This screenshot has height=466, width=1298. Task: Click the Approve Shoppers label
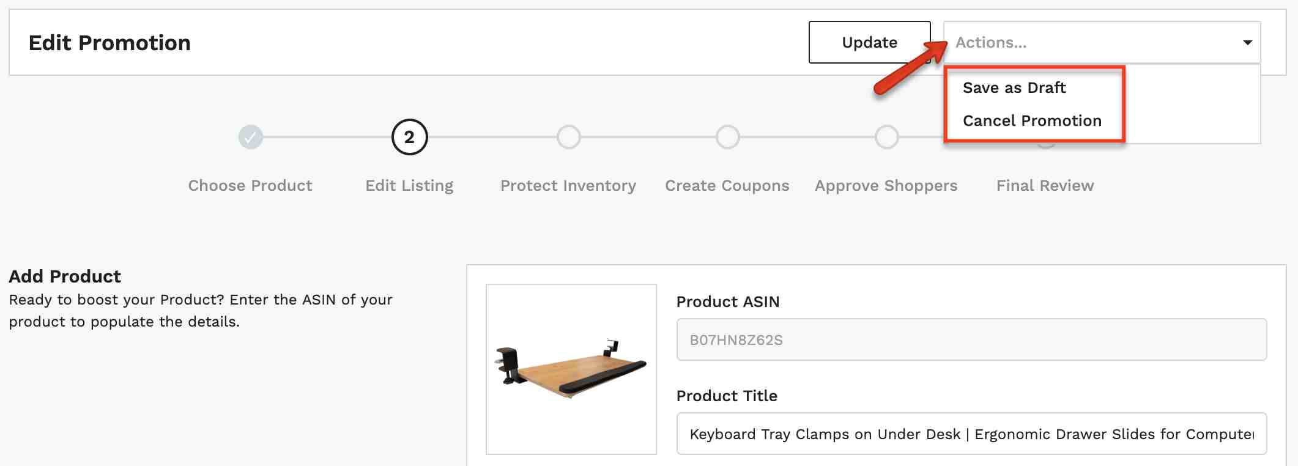click(x=886, y=185)
